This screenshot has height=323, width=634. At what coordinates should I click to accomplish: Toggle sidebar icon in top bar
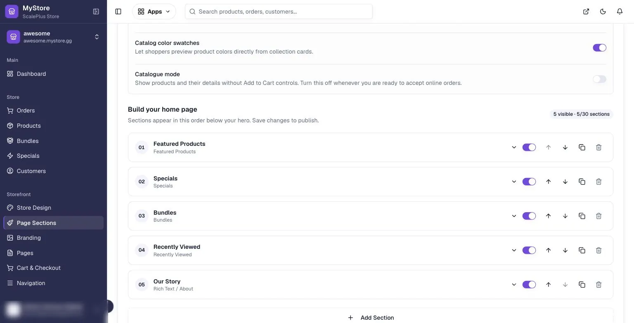coord(118,12)
